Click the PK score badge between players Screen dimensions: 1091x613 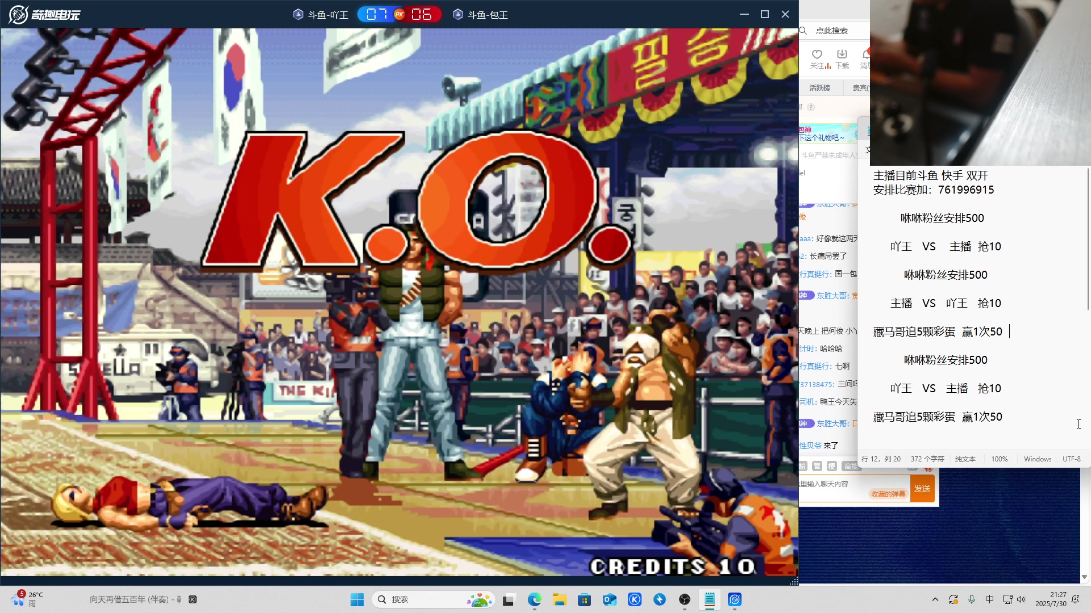tap(399, 14)
